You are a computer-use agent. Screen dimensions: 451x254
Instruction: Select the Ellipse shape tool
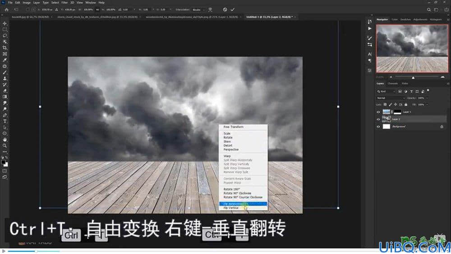point(5,134)
